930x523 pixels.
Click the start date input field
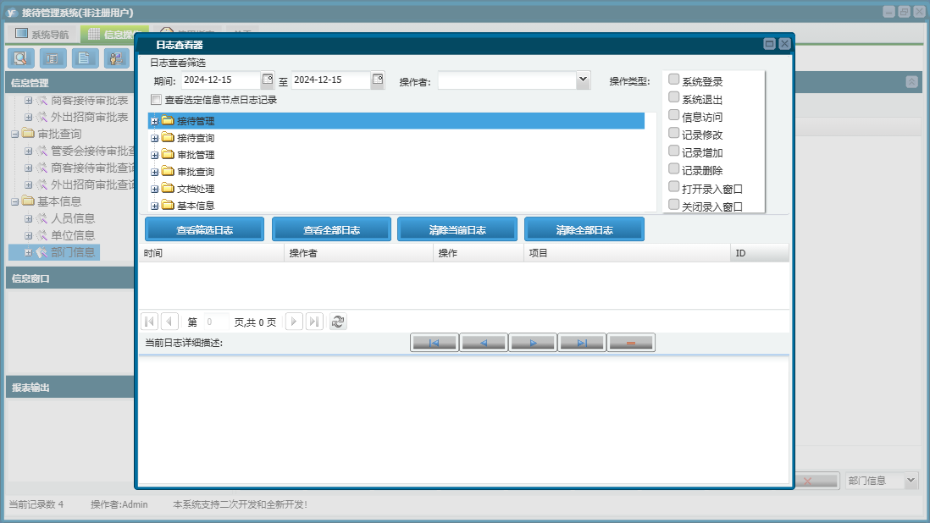[x=220, y=80]
